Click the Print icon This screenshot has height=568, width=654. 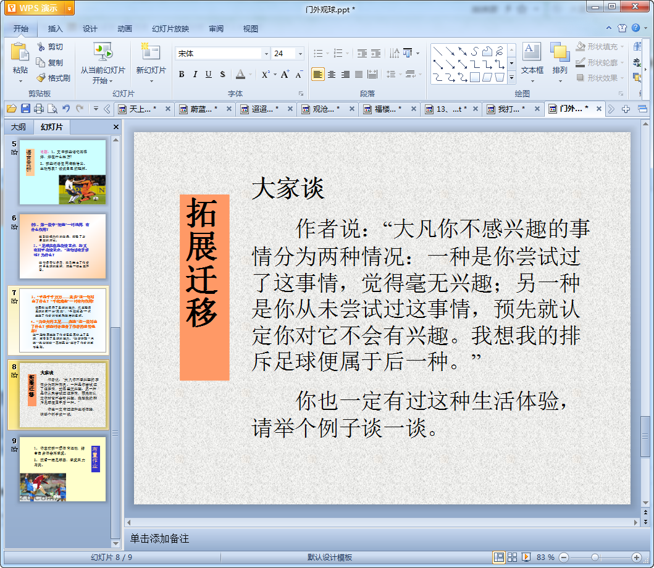(x=39, y=109)
